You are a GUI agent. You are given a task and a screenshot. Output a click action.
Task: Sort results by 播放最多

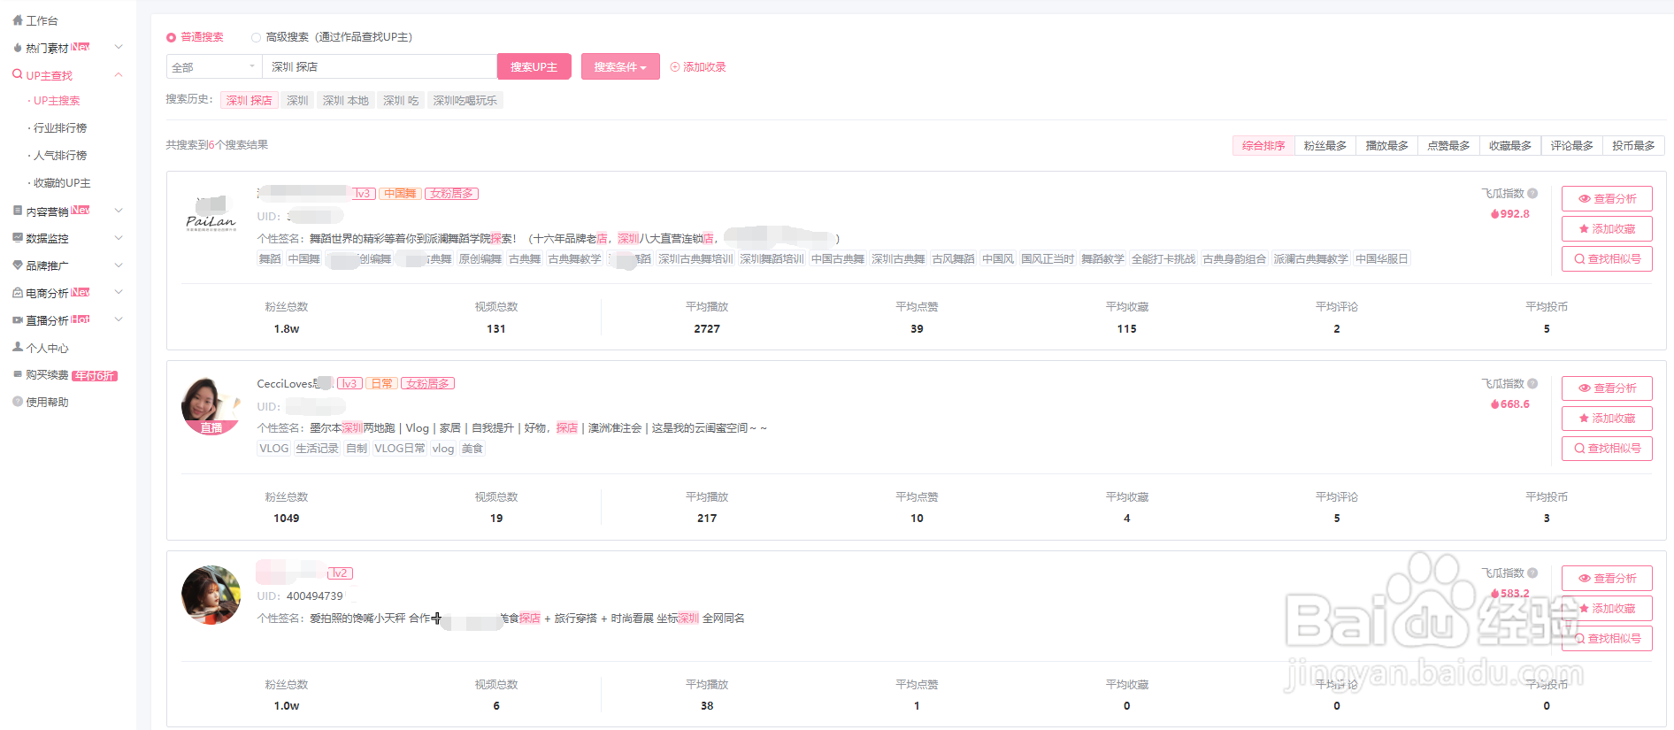[1386, 145]
